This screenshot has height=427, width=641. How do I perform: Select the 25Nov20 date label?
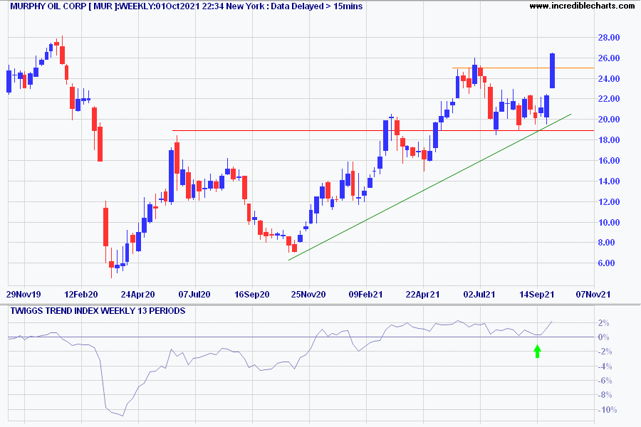(308, 294)
